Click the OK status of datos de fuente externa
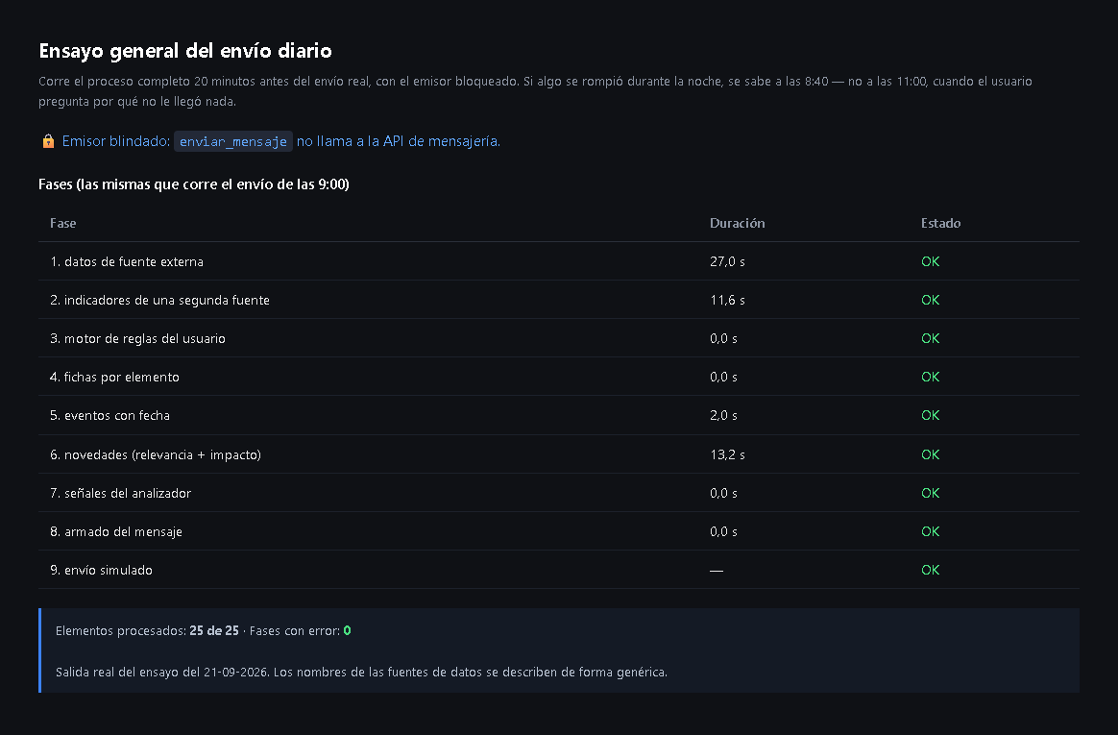The height and width of the screenshot is (735, 1118). [930, 261]
